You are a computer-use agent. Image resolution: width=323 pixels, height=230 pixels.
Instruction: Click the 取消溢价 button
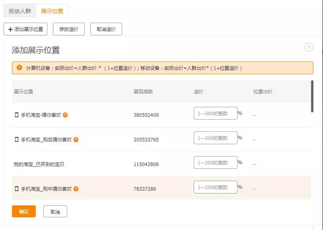106,29
